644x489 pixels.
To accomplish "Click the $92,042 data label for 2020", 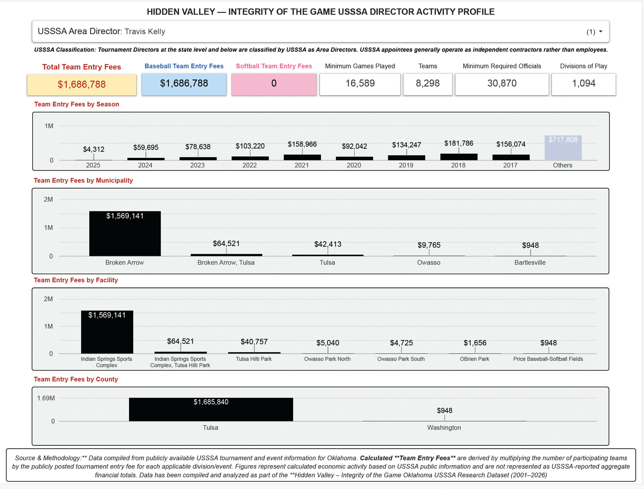I will (354, 146).
